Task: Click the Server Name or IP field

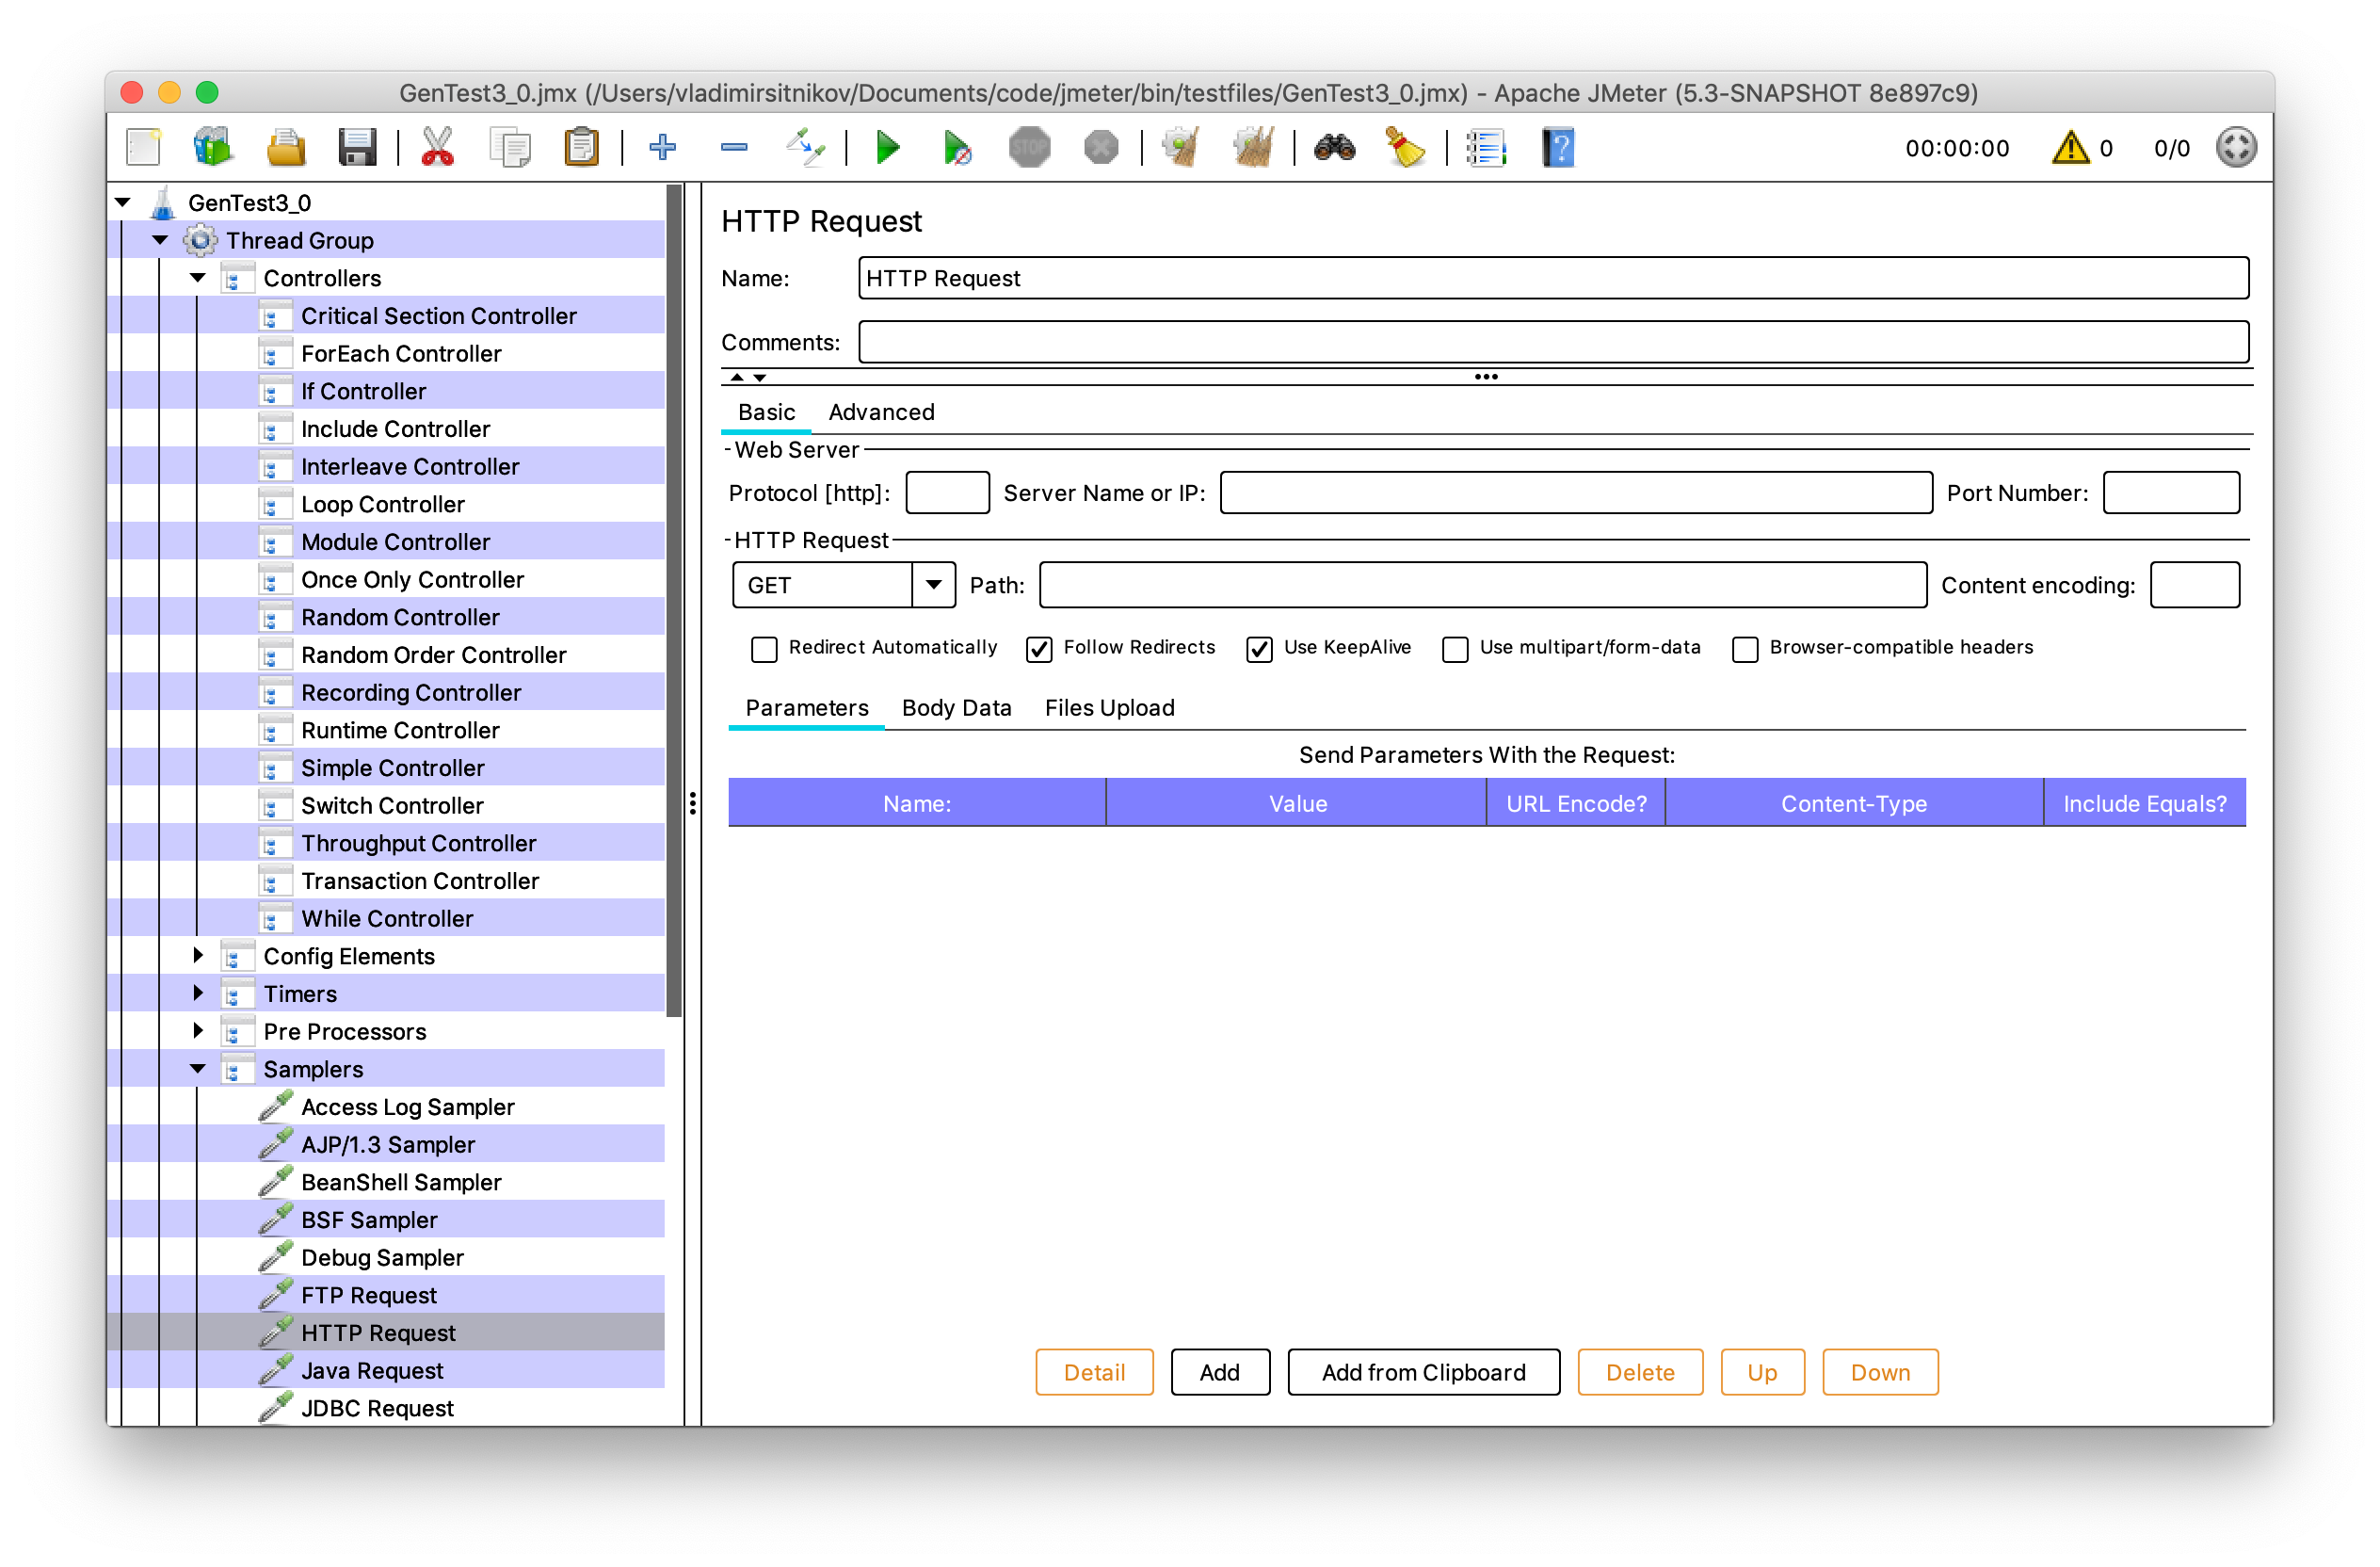Action: [x=1575, y=493]
